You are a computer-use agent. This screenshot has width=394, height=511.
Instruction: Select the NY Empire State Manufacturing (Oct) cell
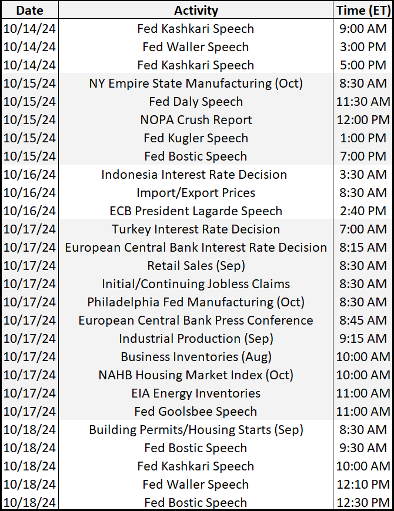pyautogui.click(x=196, y=84)
